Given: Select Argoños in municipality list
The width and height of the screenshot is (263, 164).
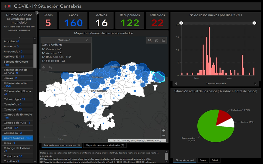Looking at the screenshot, I should (17, 41).
